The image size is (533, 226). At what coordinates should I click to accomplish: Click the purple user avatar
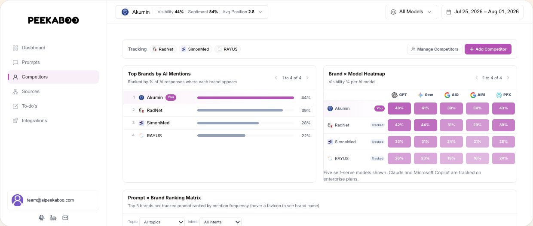(17, 200)
